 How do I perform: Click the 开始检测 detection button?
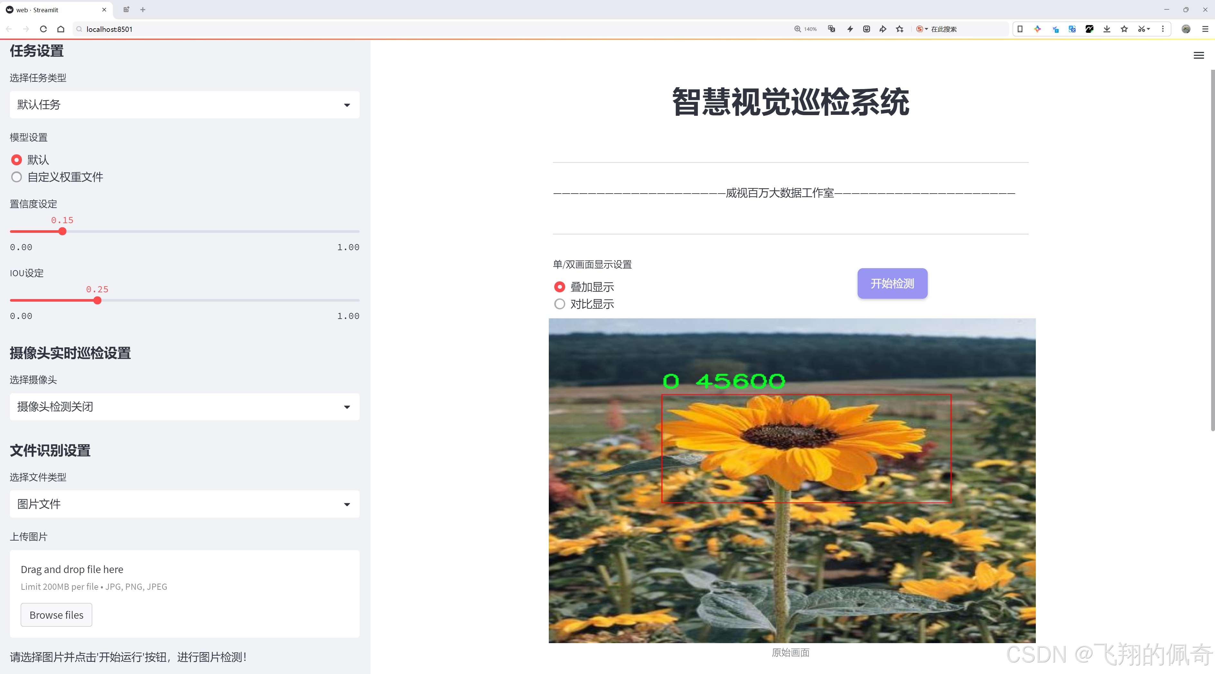tap(892, 283)
